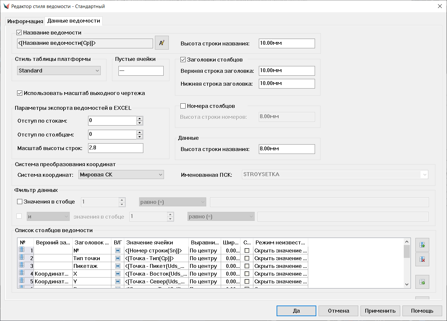447x321 pixels.
Task: Click the В/Г alignment icon for Пикетаж row
Action: (118, 266)
